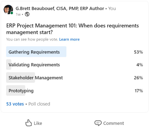This screenshot has height=129, width=150.
Task: Select the Stakeholder Management poll option
Action: pos(75,78)
